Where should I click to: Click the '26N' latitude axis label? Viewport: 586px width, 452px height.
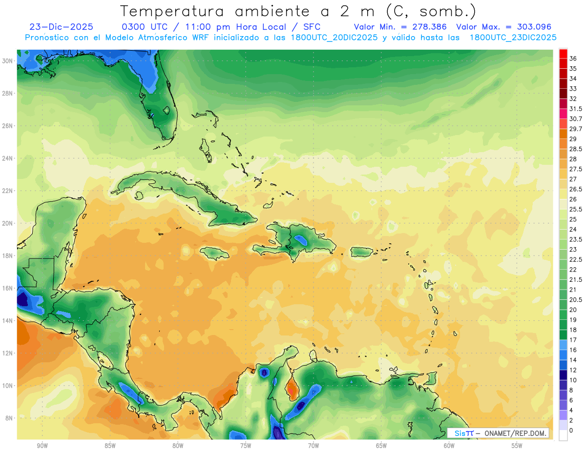click(8, 126)
